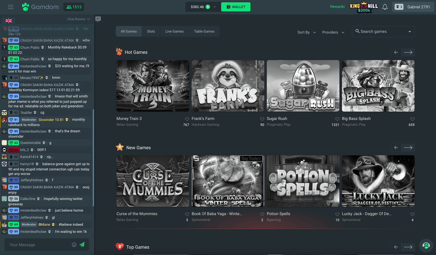Expand the Sort By dropdown

[x=307, y=32]
